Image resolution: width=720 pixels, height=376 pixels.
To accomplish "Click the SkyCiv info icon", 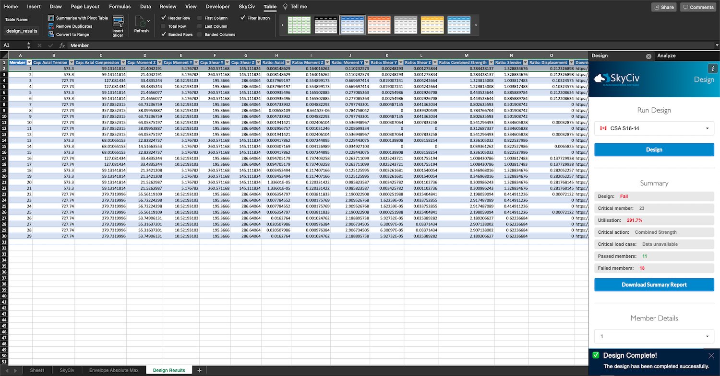I will (712, 68).
